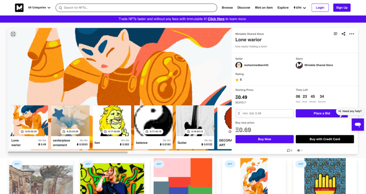Click the comments count bubble icon
Viewport: 366px width, 194px height.
pyautogui.click(x=288, y=150)
